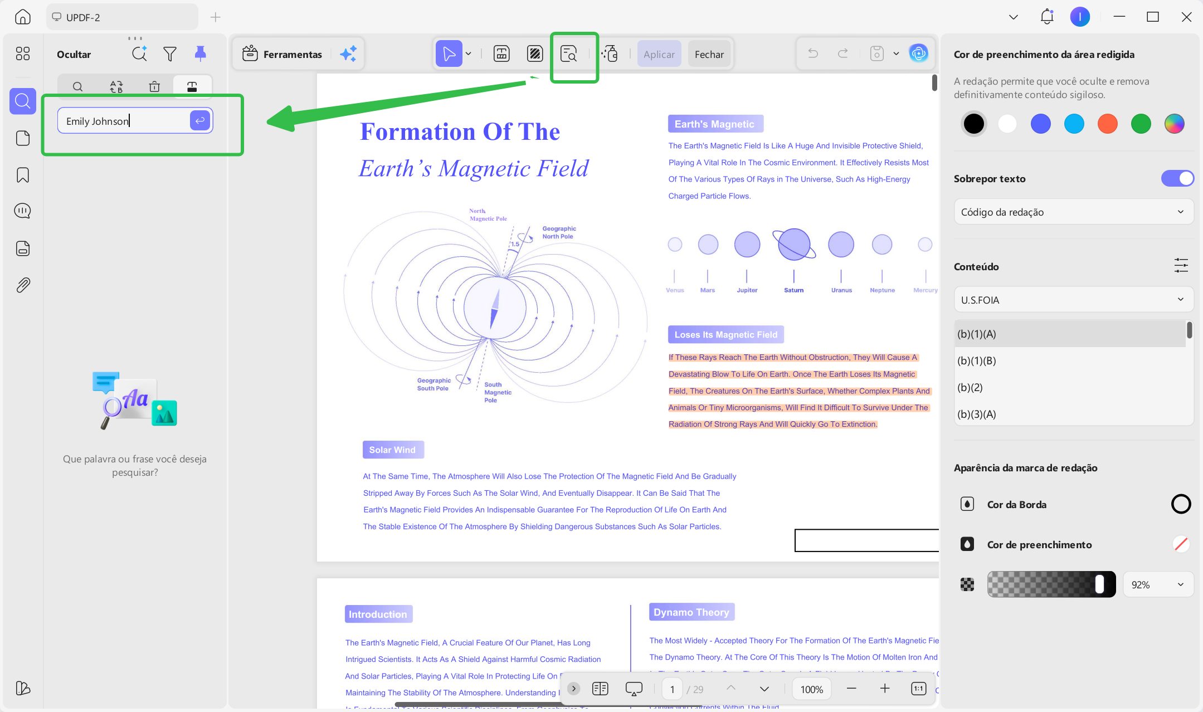
Task: Adjust the opacity slider handle
Action: [x=1099, y=584]
